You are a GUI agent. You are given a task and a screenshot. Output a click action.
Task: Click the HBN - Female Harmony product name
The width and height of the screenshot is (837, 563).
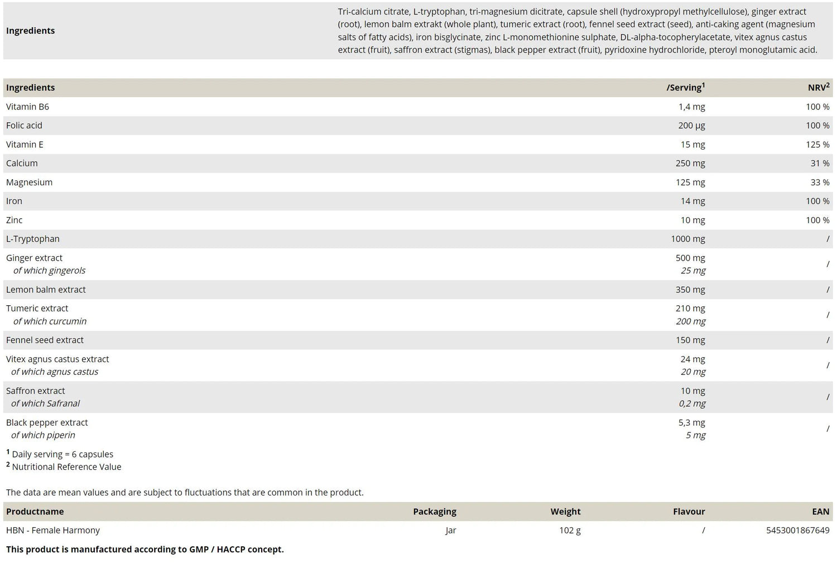[53, 530]
